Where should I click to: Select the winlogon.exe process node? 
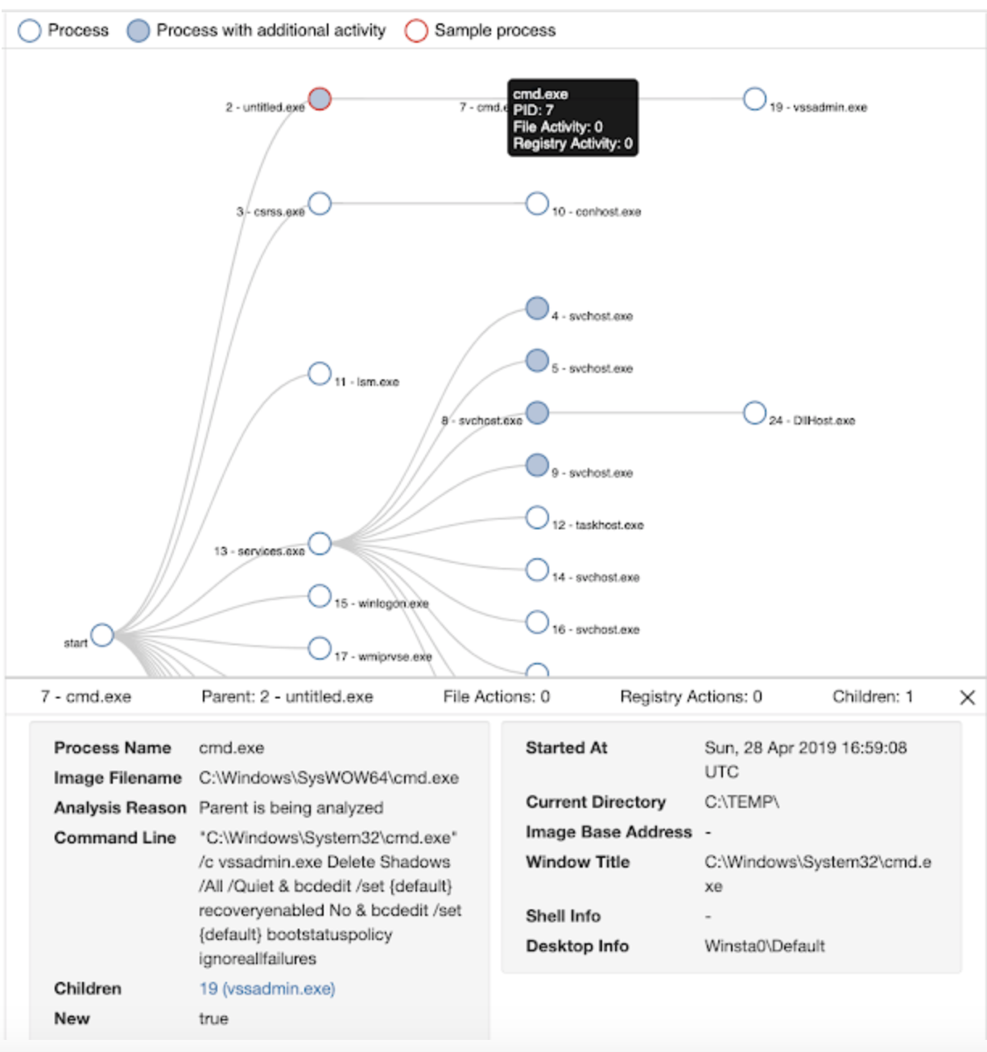(x=320, y=596)
